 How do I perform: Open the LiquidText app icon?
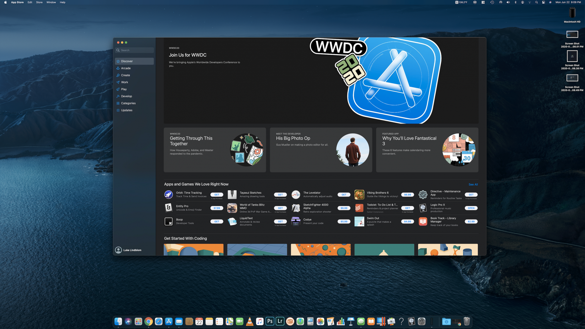tap(232, 221)
